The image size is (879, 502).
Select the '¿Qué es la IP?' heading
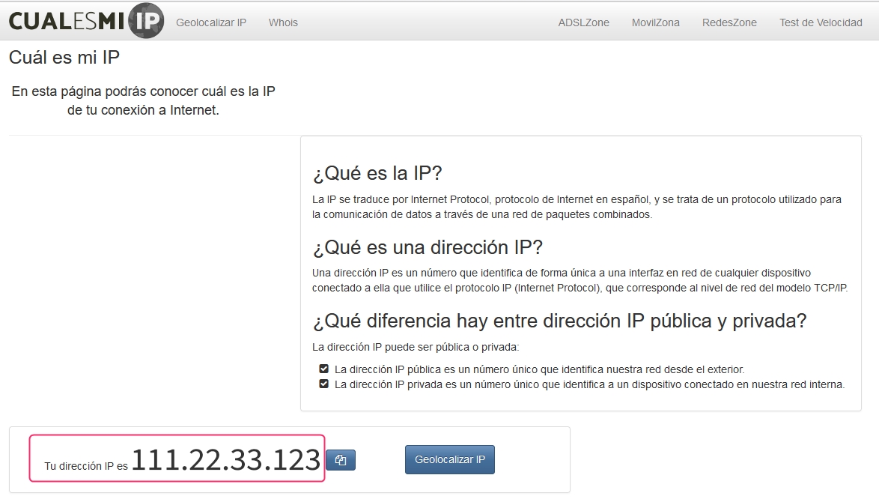coord(377,174)
